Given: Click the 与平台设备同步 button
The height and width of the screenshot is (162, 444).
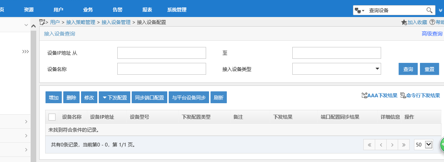Looking at the screenshot, I should pyautogui.click(x=189, y=98).
